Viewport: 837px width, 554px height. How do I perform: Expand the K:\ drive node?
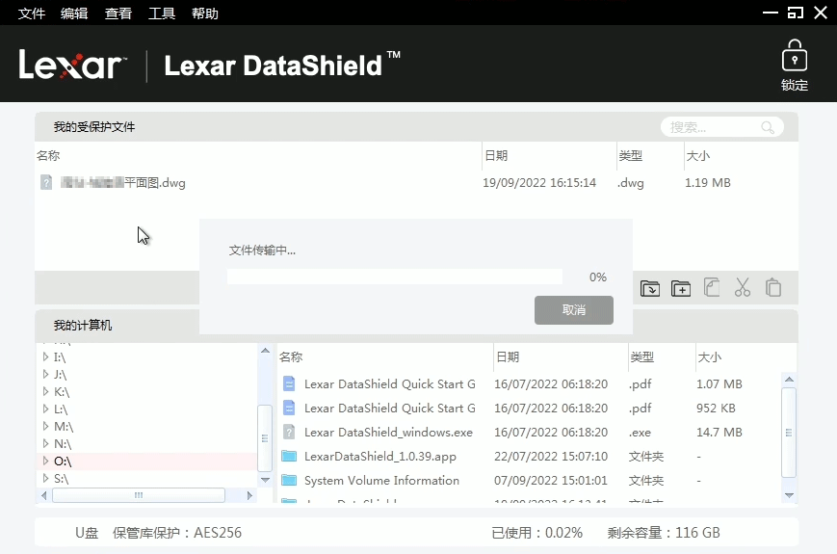tap(45, 391)
